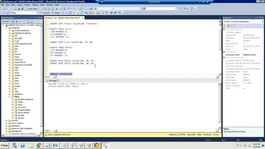Click Disconnect icon in Object Explorer
The width and height of the screenshot is (265, 149).
pos(17,22)
